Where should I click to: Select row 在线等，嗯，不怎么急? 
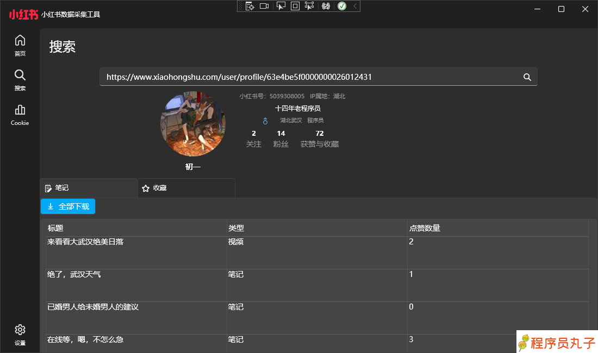tap(317, 343)
